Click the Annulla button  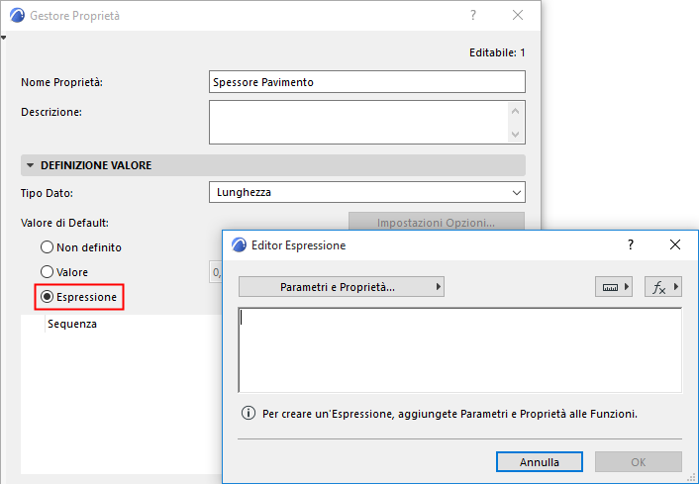coord(539,462)
